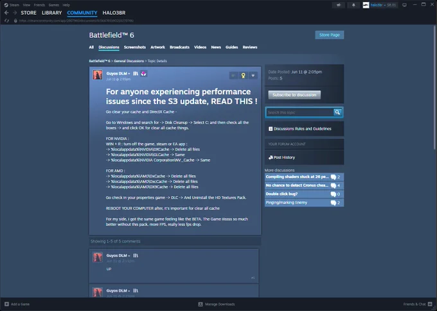Click the game-owned icon on the last visible comment
The image size is (437, 311).
tap(136, 290)
